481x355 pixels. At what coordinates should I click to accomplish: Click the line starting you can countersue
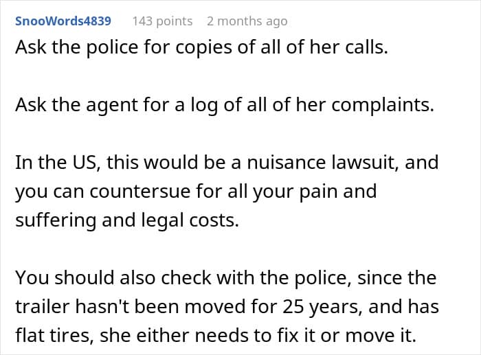(x=196, y=192)
